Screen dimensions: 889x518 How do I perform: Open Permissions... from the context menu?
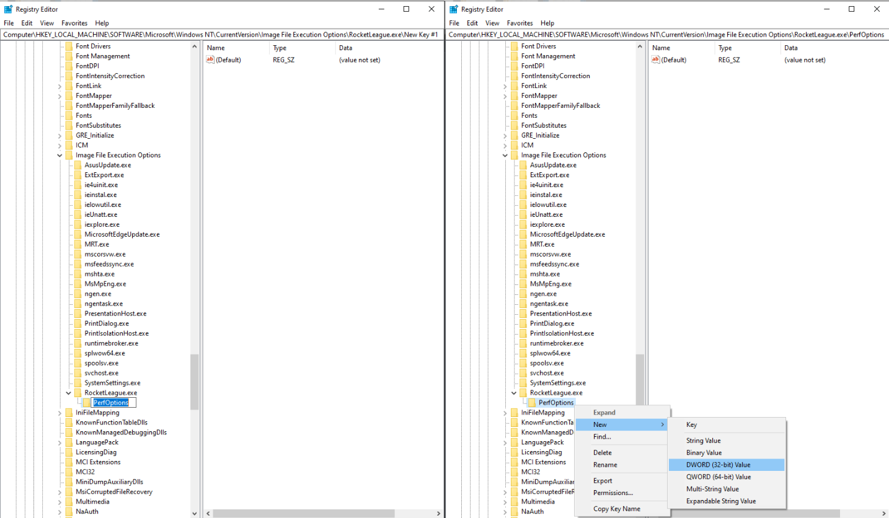pyautogui.click(x=622, y=493)
